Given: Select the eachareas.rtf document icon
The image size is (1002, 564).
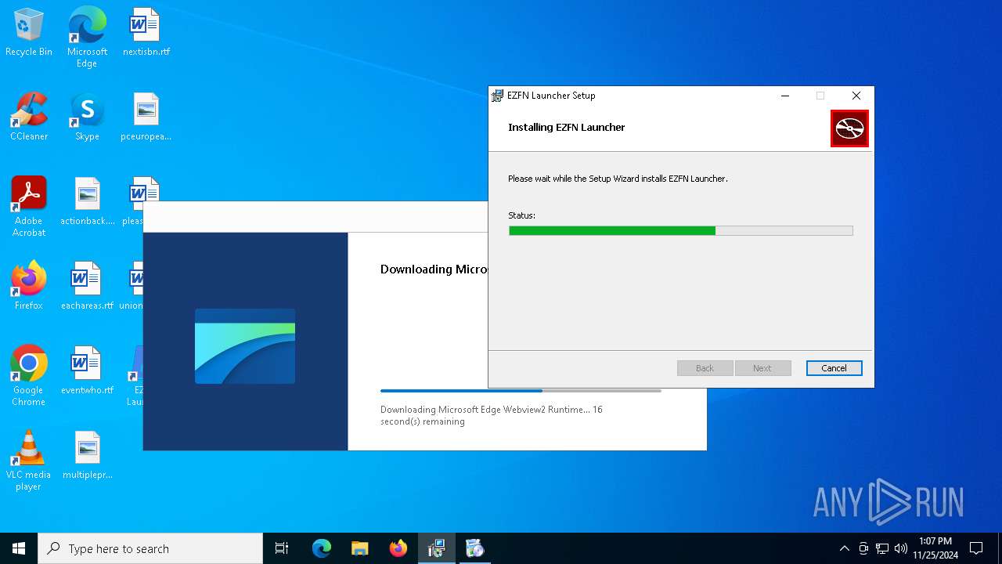Looking at the screenshot, I should tap(87, 286).
